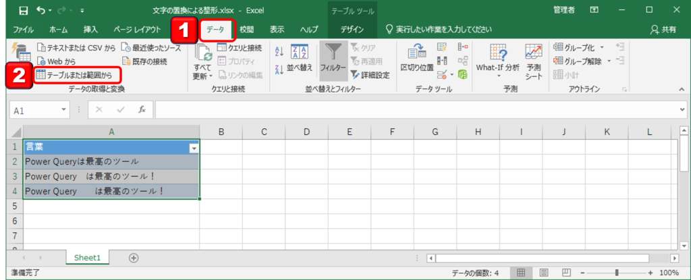Save workbook via Quick Access save icon
691x280 pixels.
click(23, 10)
